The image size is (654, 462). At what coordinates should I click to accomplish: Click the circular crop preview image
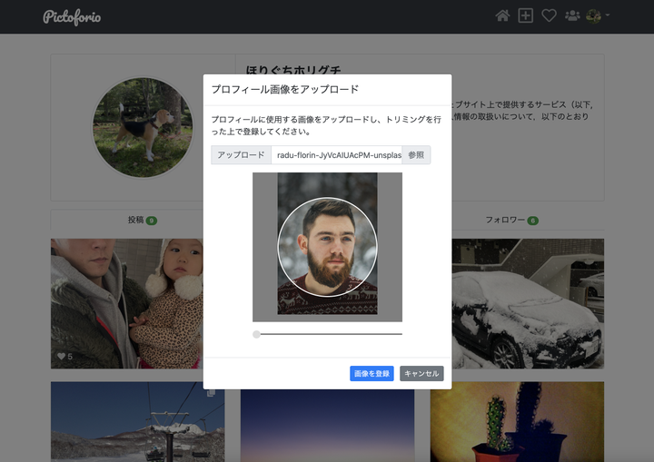coord(327,247)
